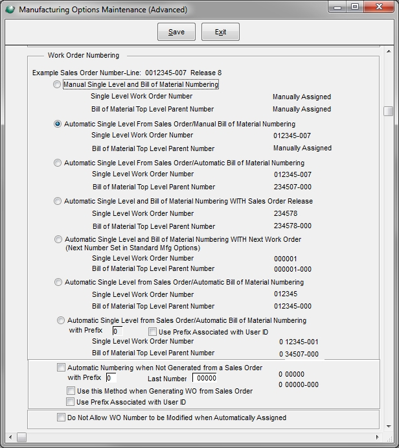Click the value 234507-000

coord(293,187)
